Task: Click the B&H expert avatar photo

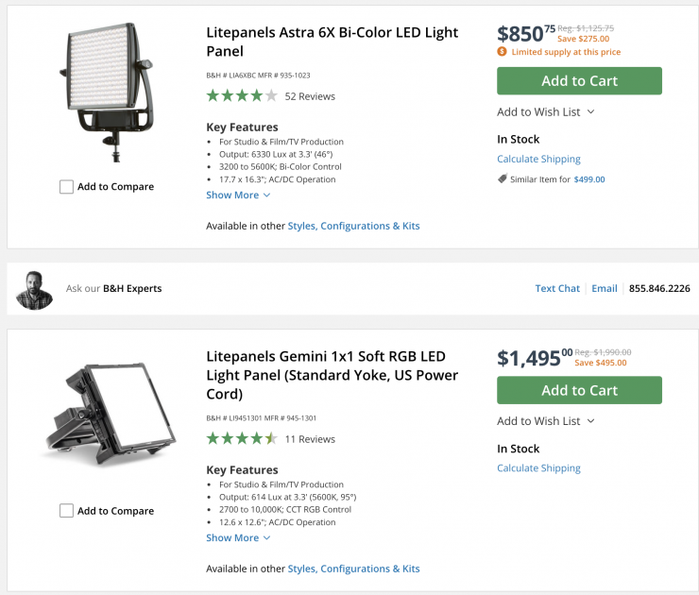Action: (35, 289)
